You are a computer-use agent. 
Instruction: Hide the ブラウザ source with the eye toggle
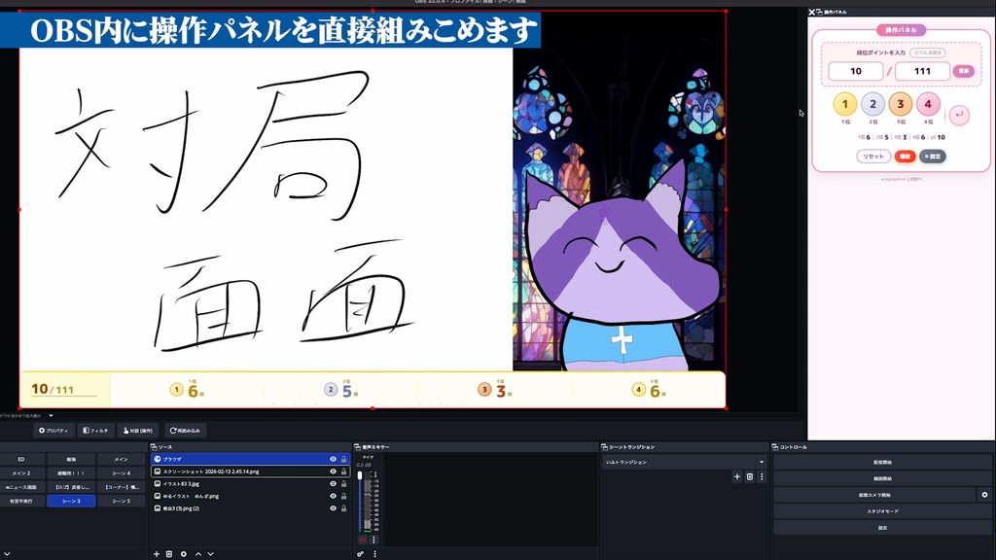333,458
